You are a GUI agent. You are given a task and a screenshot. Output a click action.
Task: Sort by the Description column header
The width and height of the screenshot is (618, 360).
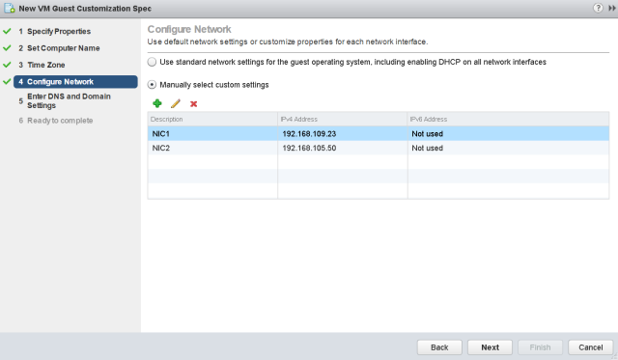(x=212, y=119)
